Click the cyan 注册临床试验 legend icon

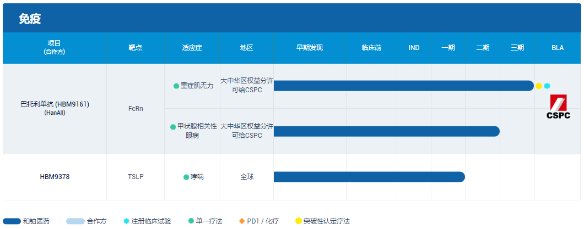click(x=127, y=221)
